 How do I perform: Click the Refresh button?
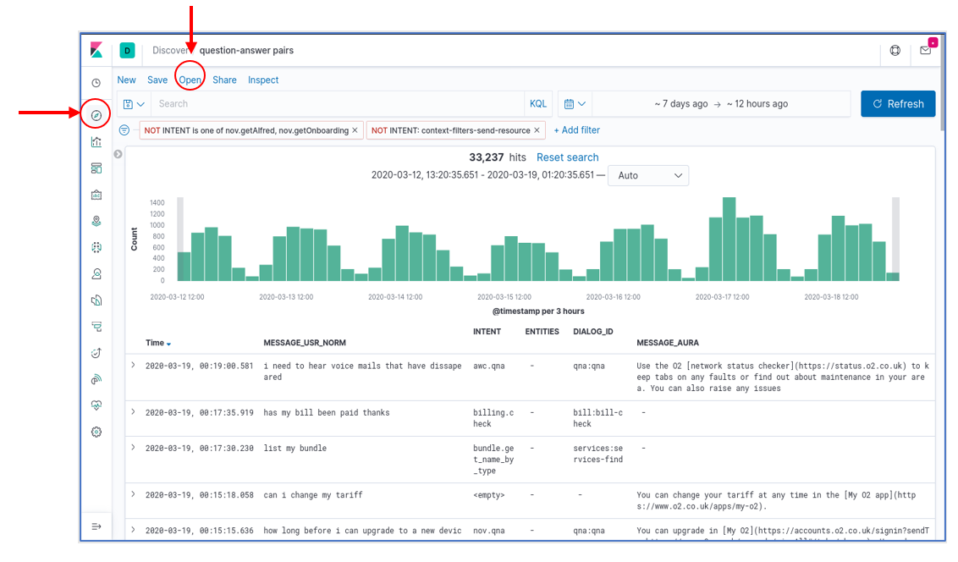pyautogui.click(x=898, y=104)
